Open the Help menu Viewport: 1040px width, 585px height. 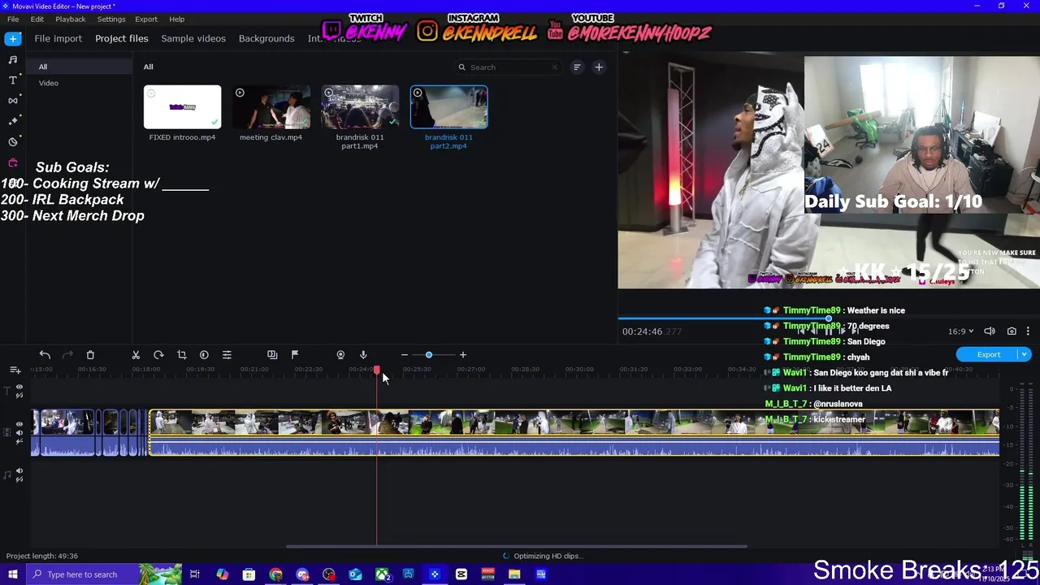click(176, 19)
